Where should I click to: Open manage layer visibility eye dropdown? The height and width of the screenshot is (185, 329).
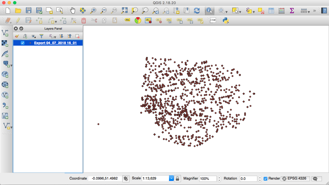34,36
